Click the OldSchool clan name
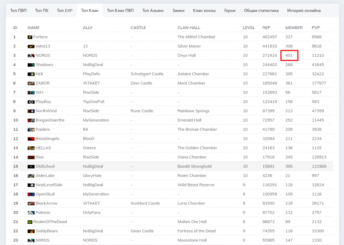 45,166
